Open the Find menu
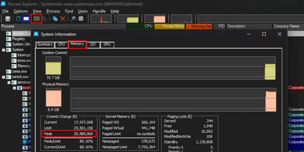Screen dimensions: 304x152 pos(69,11)
